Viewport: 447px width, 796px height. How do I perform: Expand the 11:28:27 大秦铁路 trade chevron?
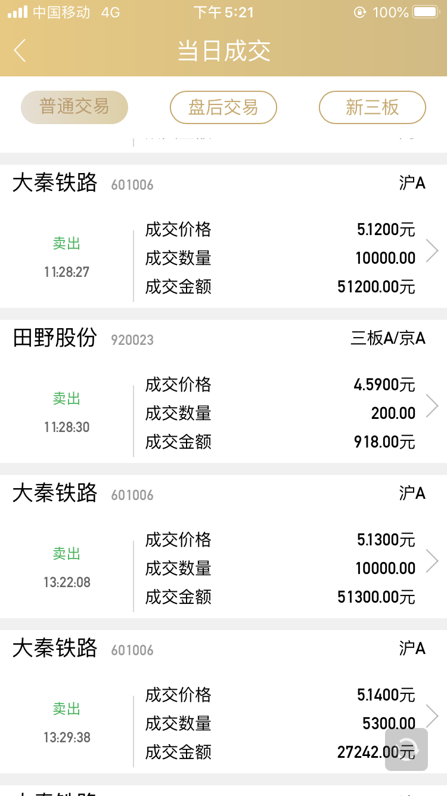click(x=432, y=251)
